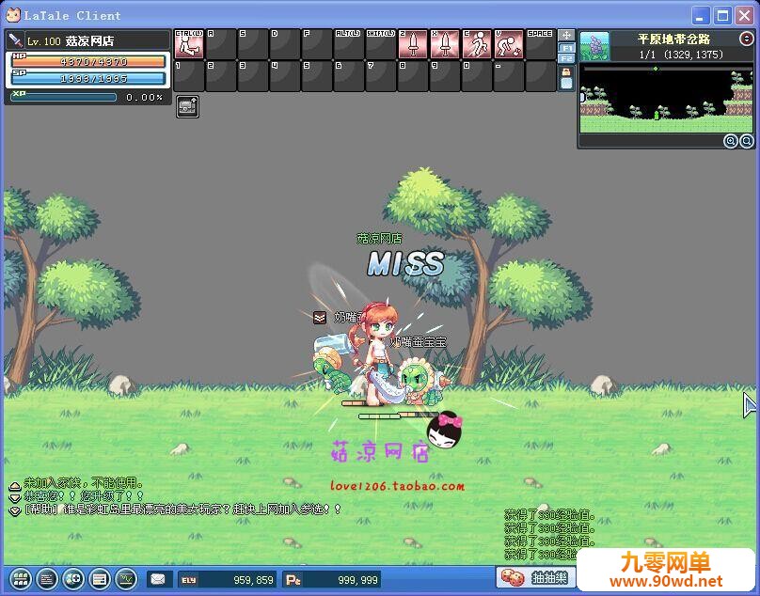This screenshot has width=760, height=596.
Task: Select the empty quick slot labeled A
Action: [221, 44]
